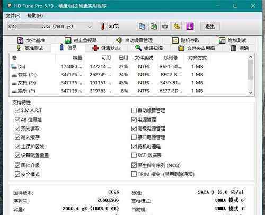Click the 附加测试 tab icon
265x215 pixels.
click(x=222, y=40)
